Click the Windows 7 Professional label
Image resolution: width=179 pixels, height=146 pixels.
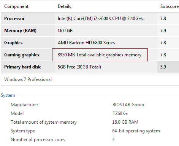(28, 79)
